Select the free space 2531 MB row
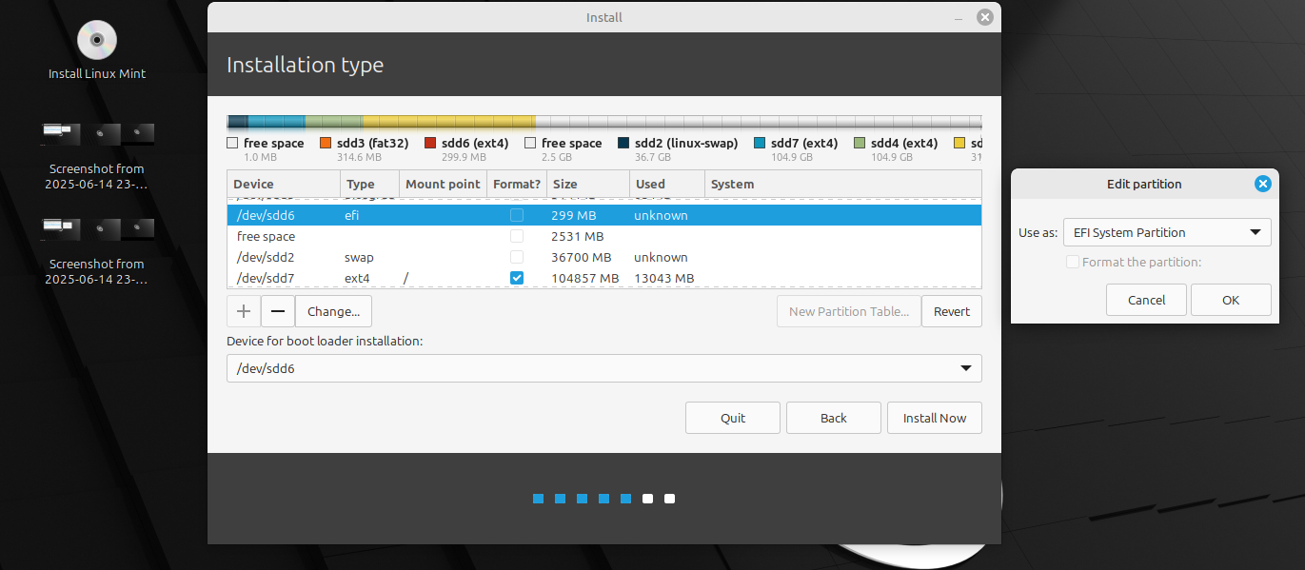Viewport: 1305px width, 570px height. [604, 236]
